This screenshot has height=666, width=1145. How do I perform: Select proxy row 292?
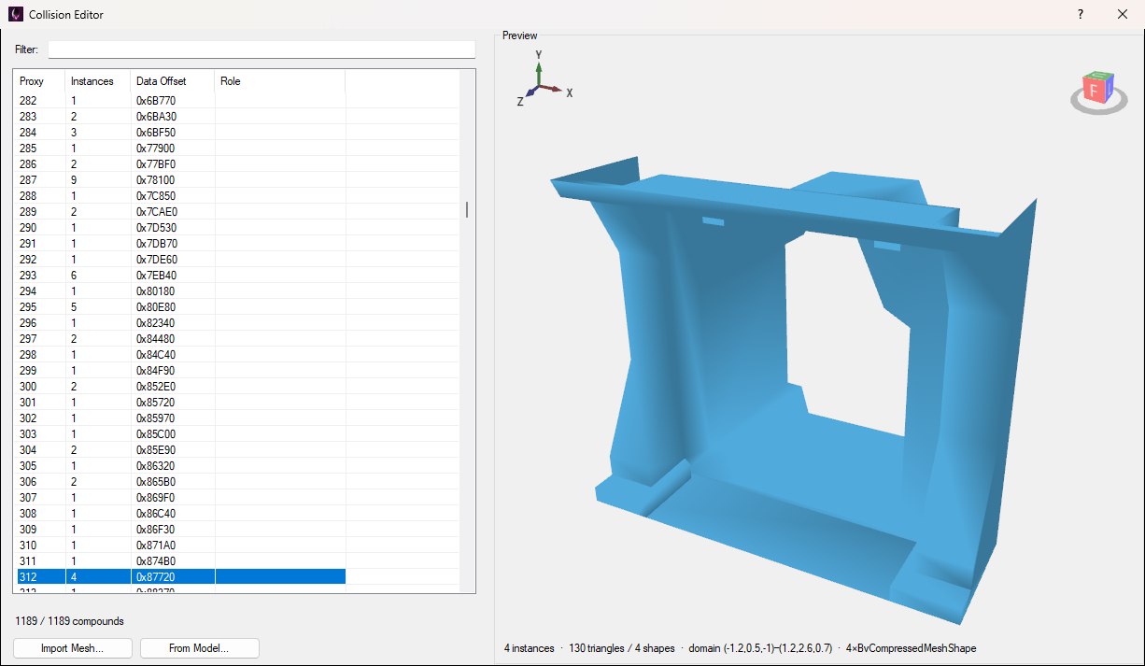pyautogui.click(x=181, y=259)
